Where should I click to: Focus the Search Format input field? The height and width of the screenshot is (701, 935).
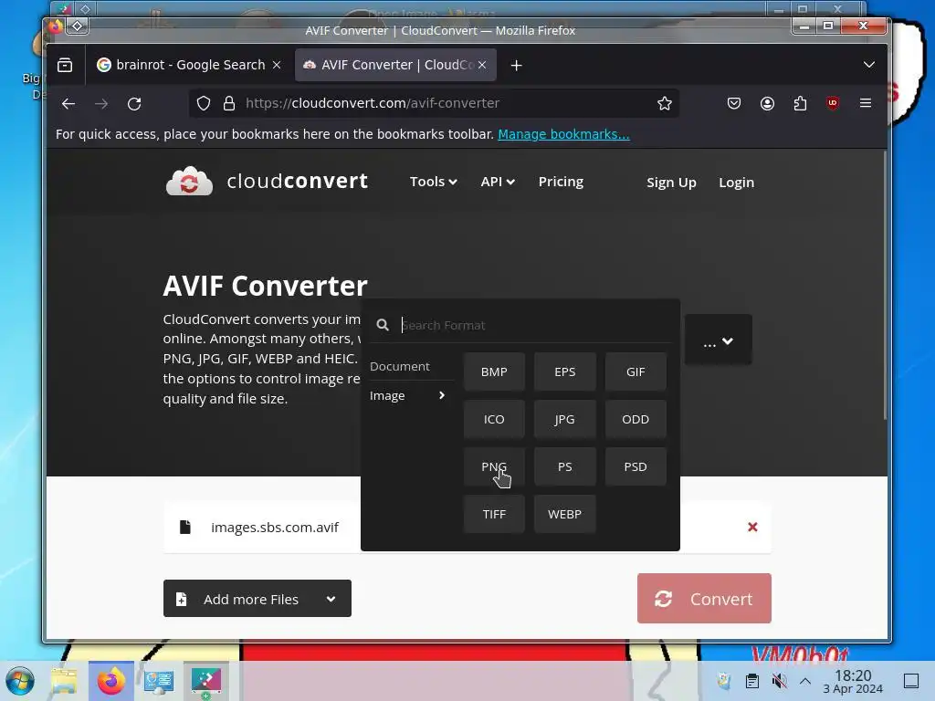[x=534, y=325]
